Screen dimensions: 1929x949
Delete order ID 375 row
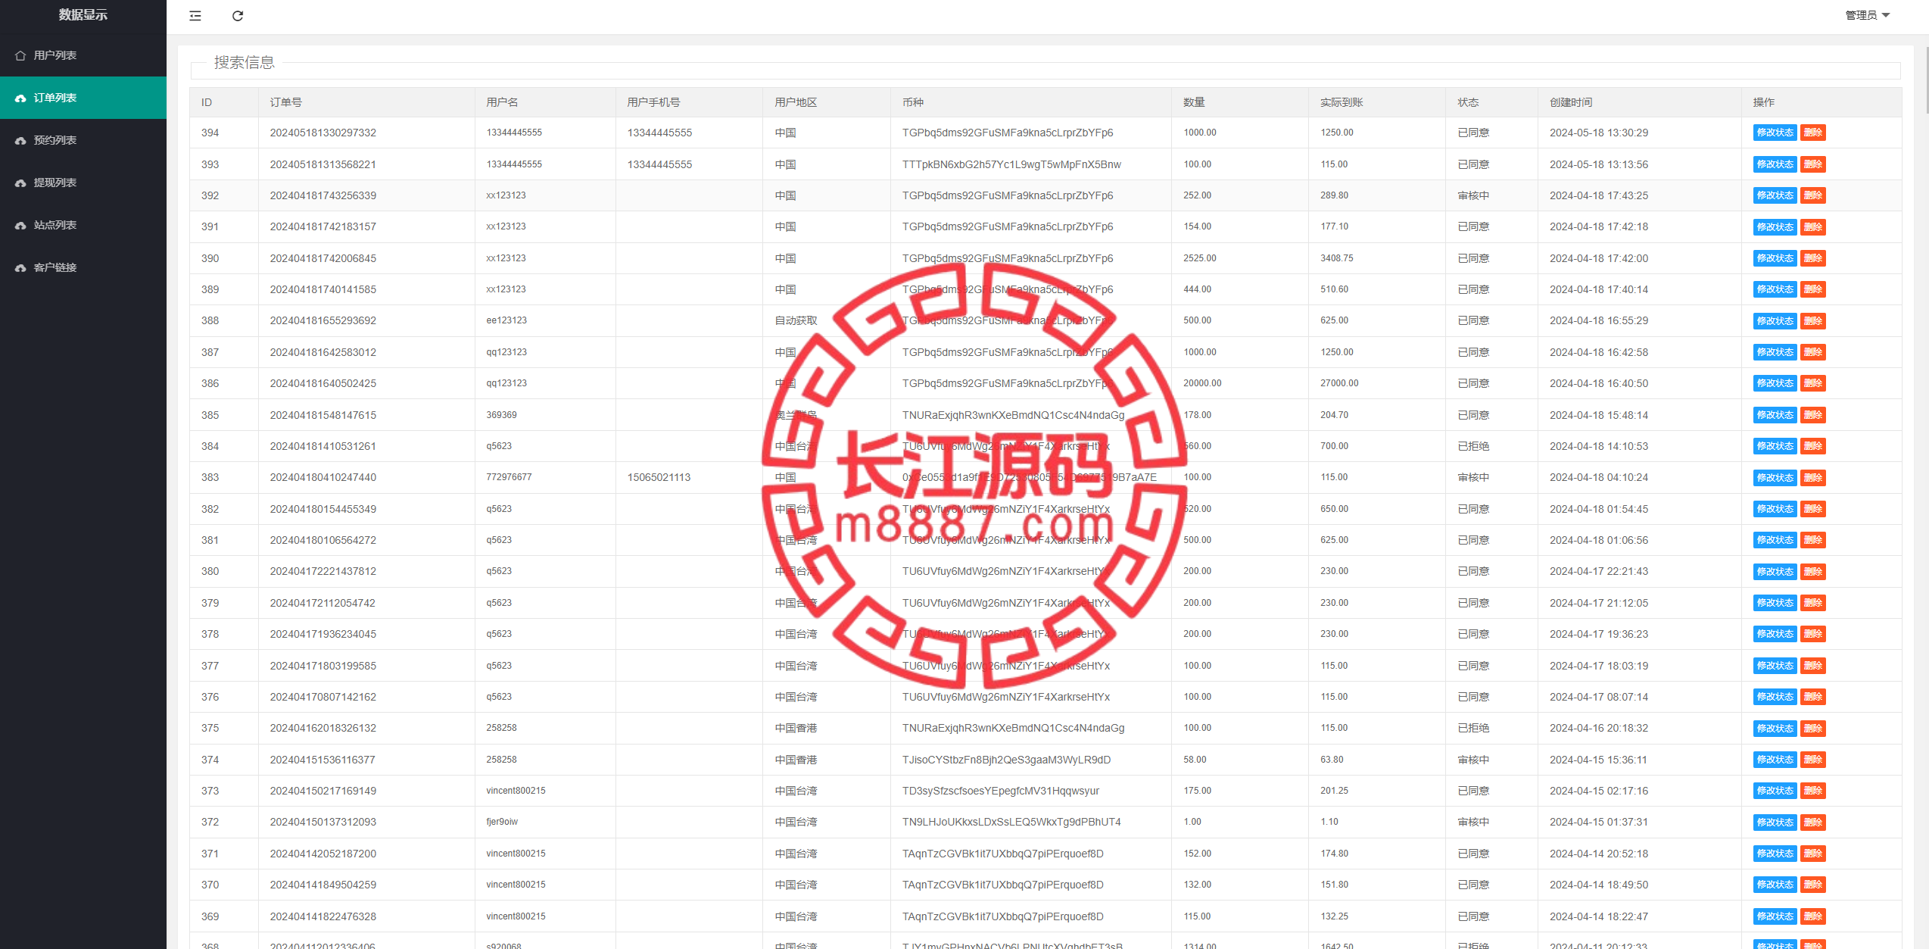point(1812,729)
